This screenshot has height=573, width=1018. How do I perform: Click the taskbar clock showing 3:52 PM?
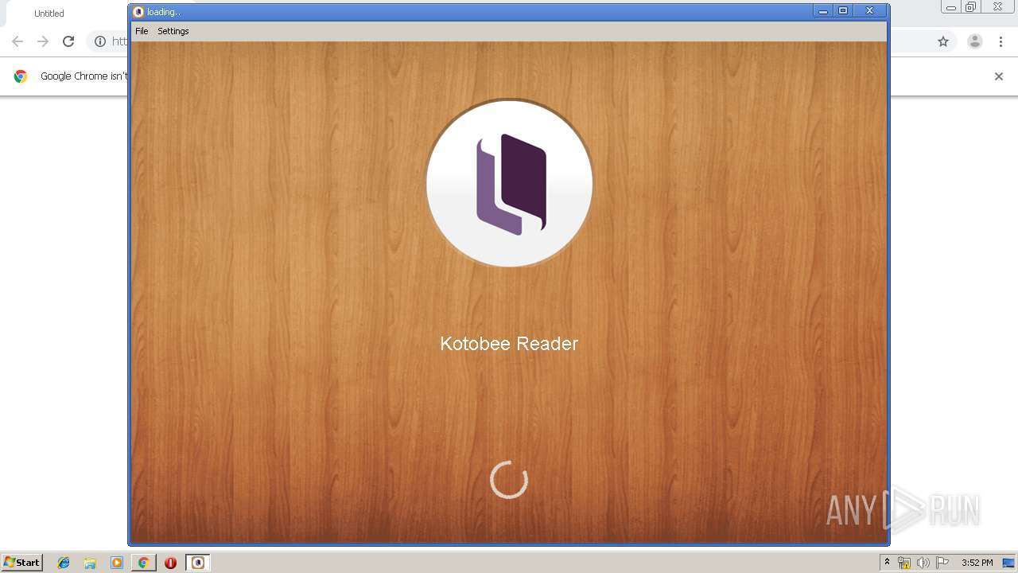(977, 563)
